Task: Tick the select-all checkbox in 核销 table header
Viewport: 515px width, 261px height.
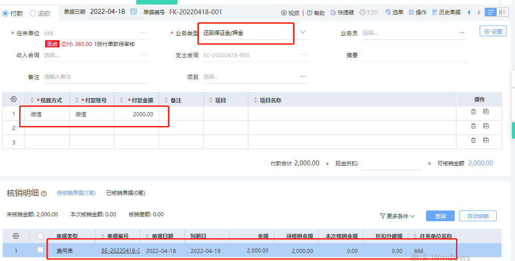Action: 40,236
